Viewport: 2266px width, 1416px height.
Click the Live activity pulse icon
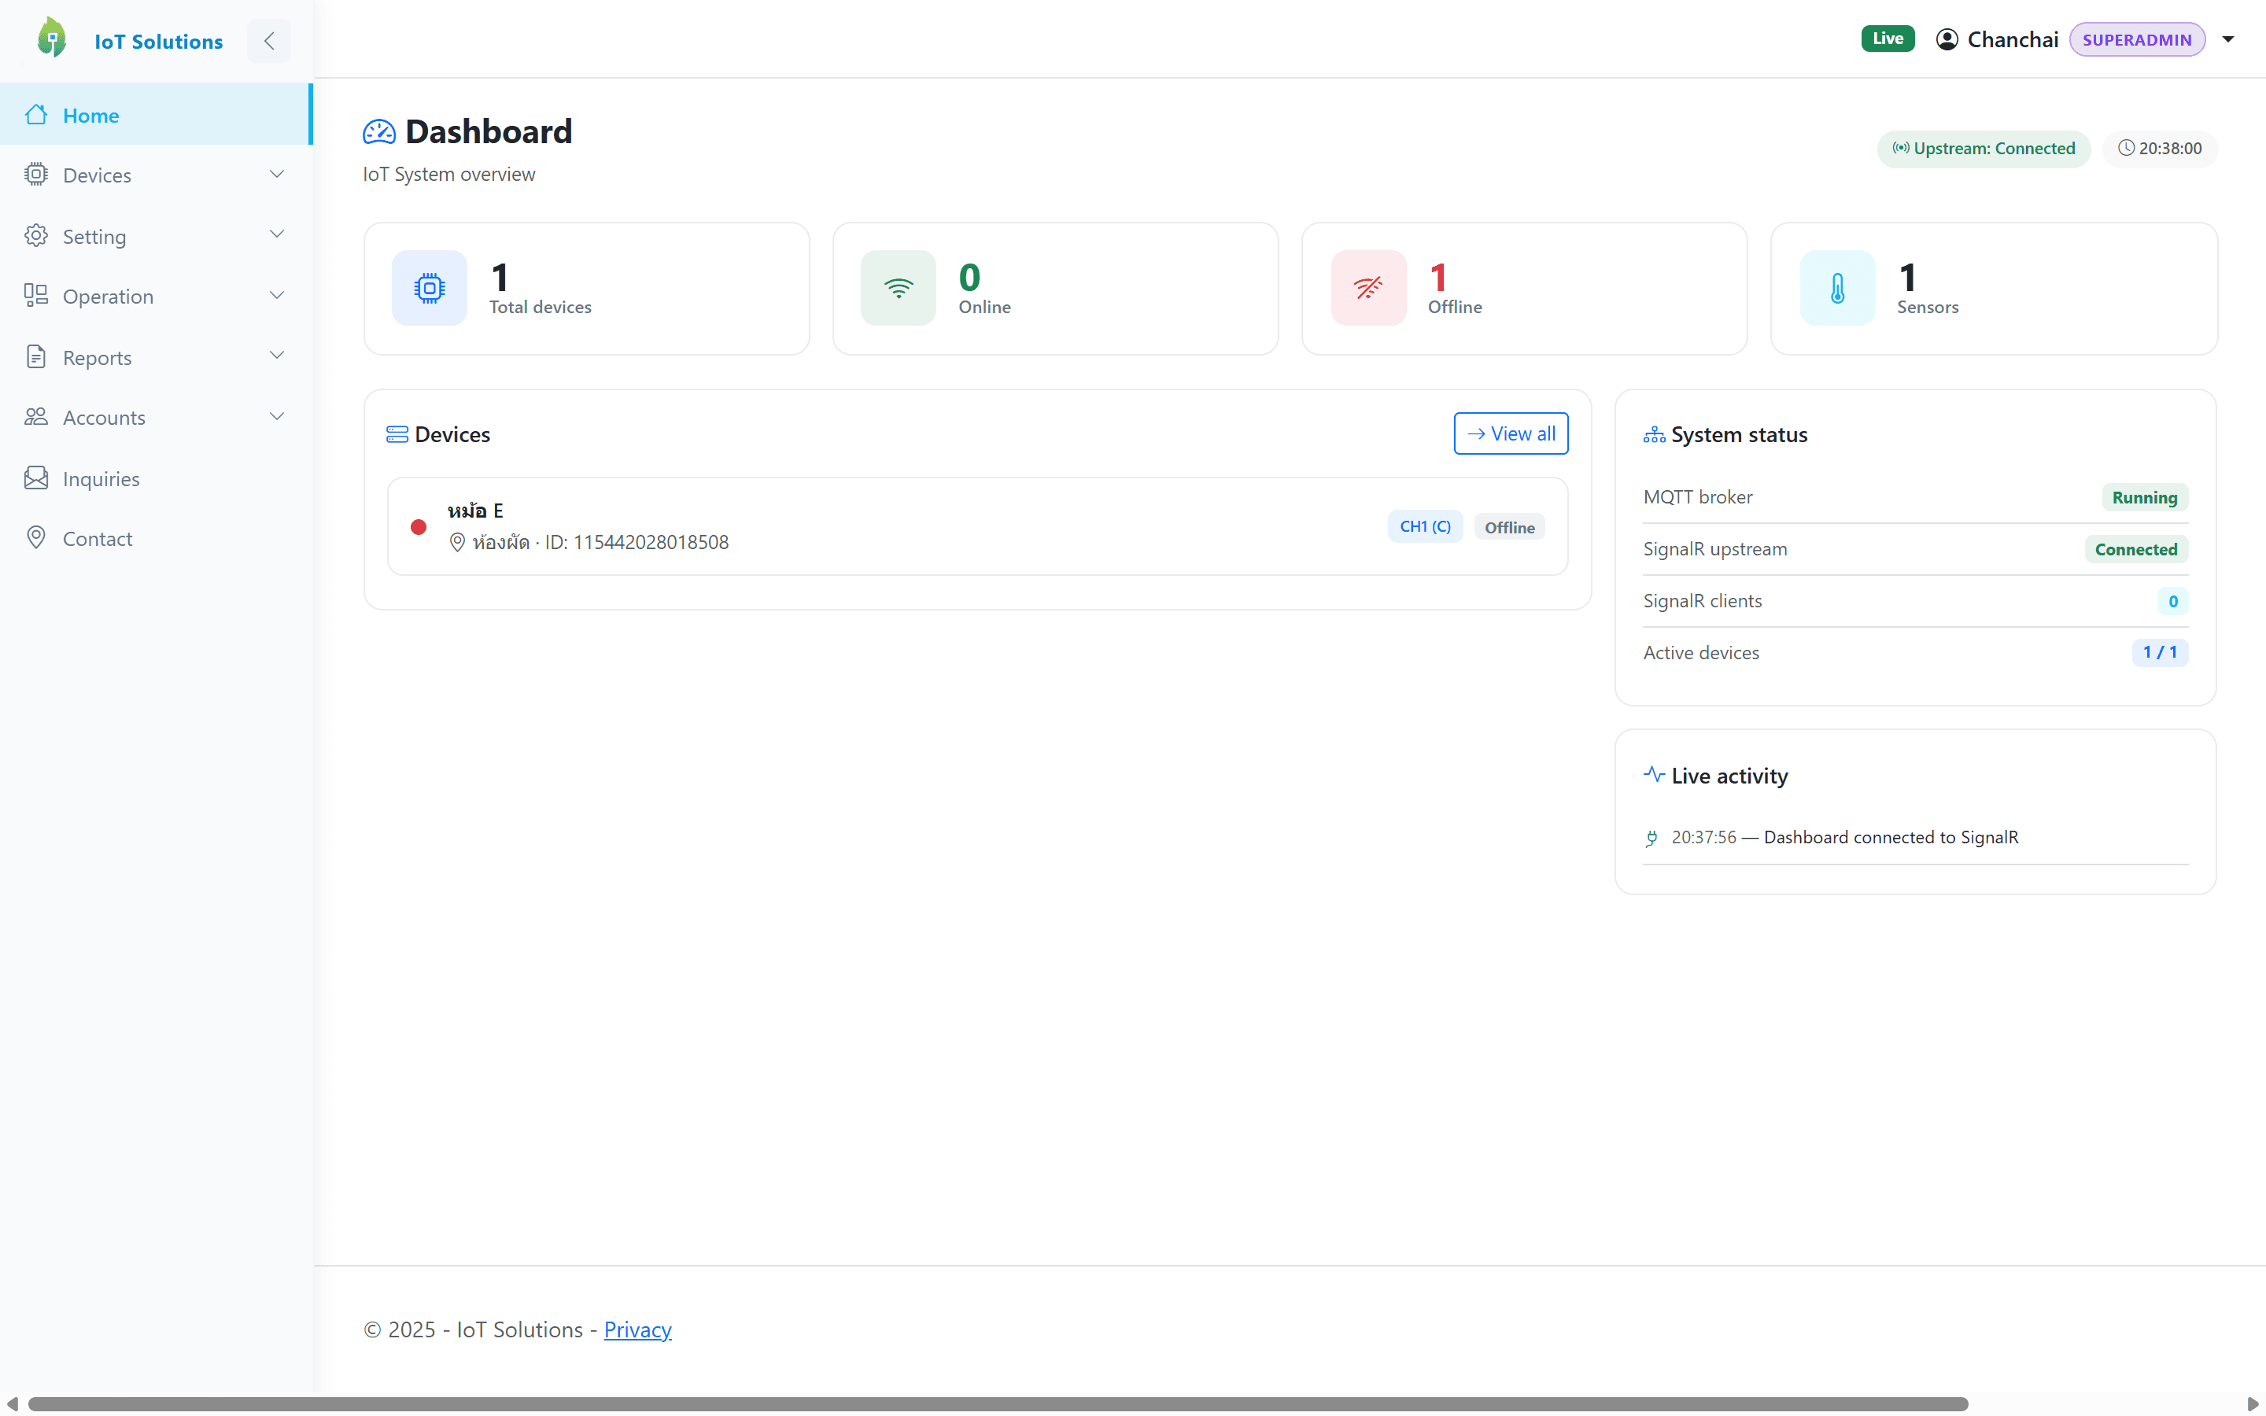click(x=1655, y=775)
